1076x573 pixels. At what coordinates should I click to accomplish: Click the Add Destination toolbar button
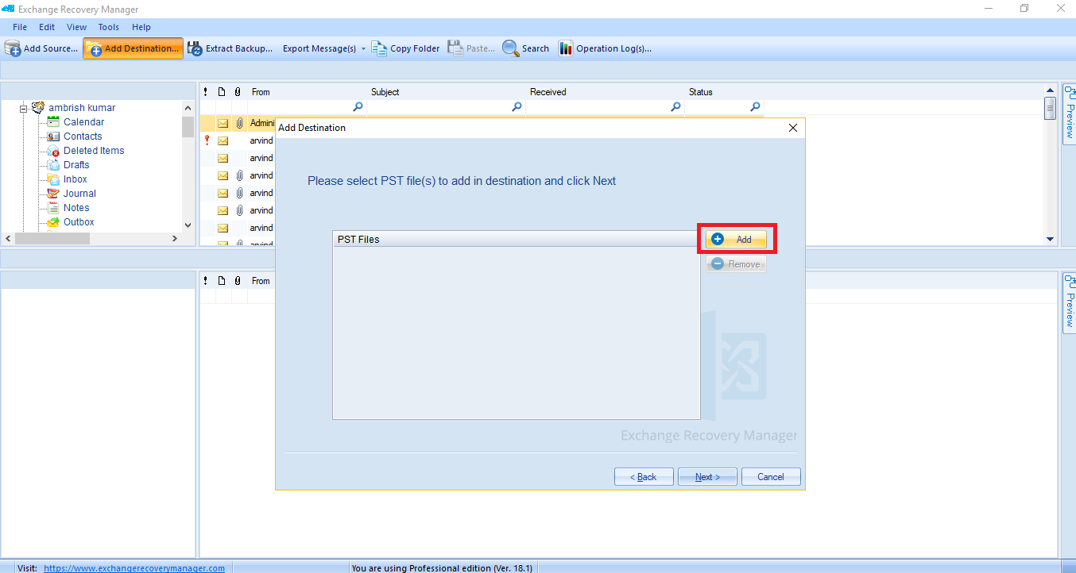click(x=133, y=48)
